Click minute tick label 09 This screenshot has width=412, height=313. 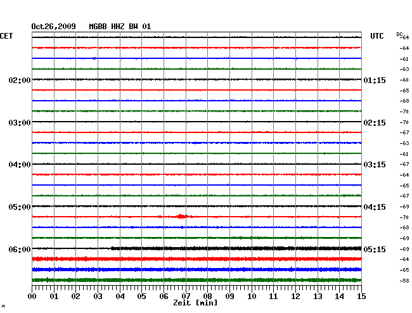coord(229,297)
